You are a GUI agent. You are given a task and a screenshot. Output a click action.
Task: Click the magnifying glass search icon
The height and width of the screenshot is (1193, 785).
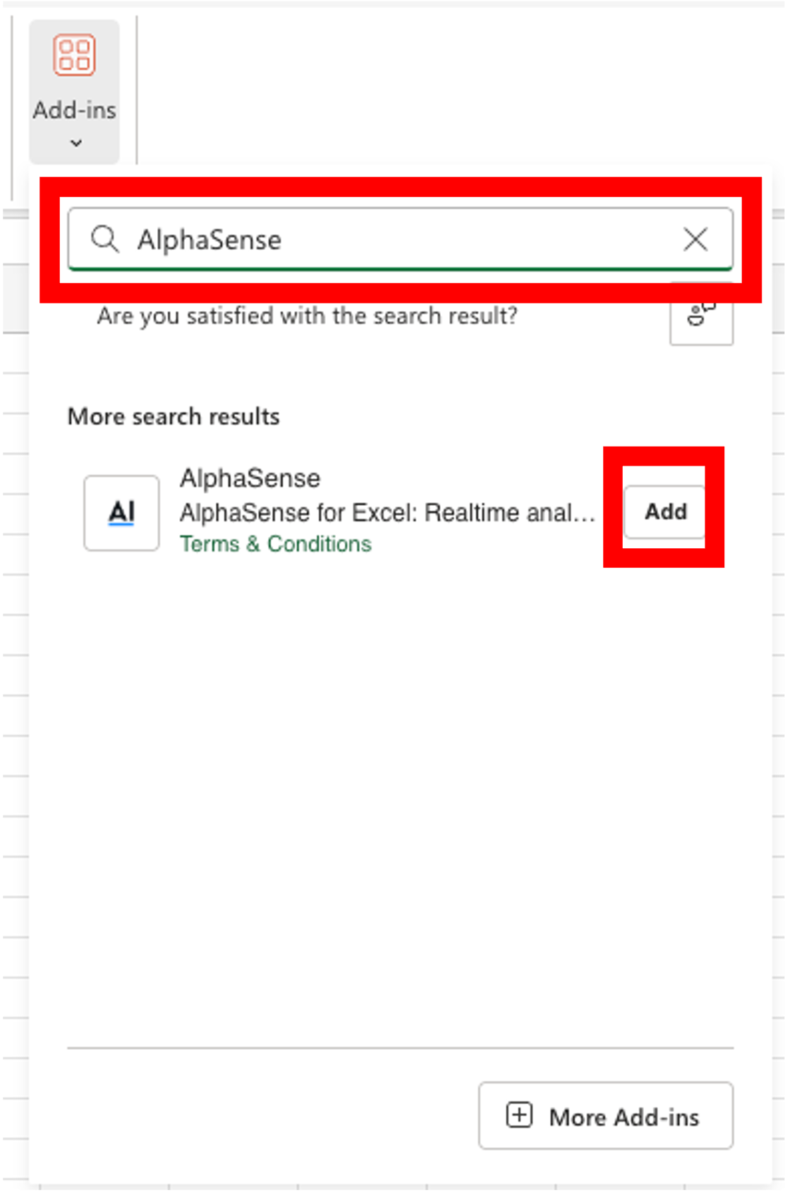point(105,239)
